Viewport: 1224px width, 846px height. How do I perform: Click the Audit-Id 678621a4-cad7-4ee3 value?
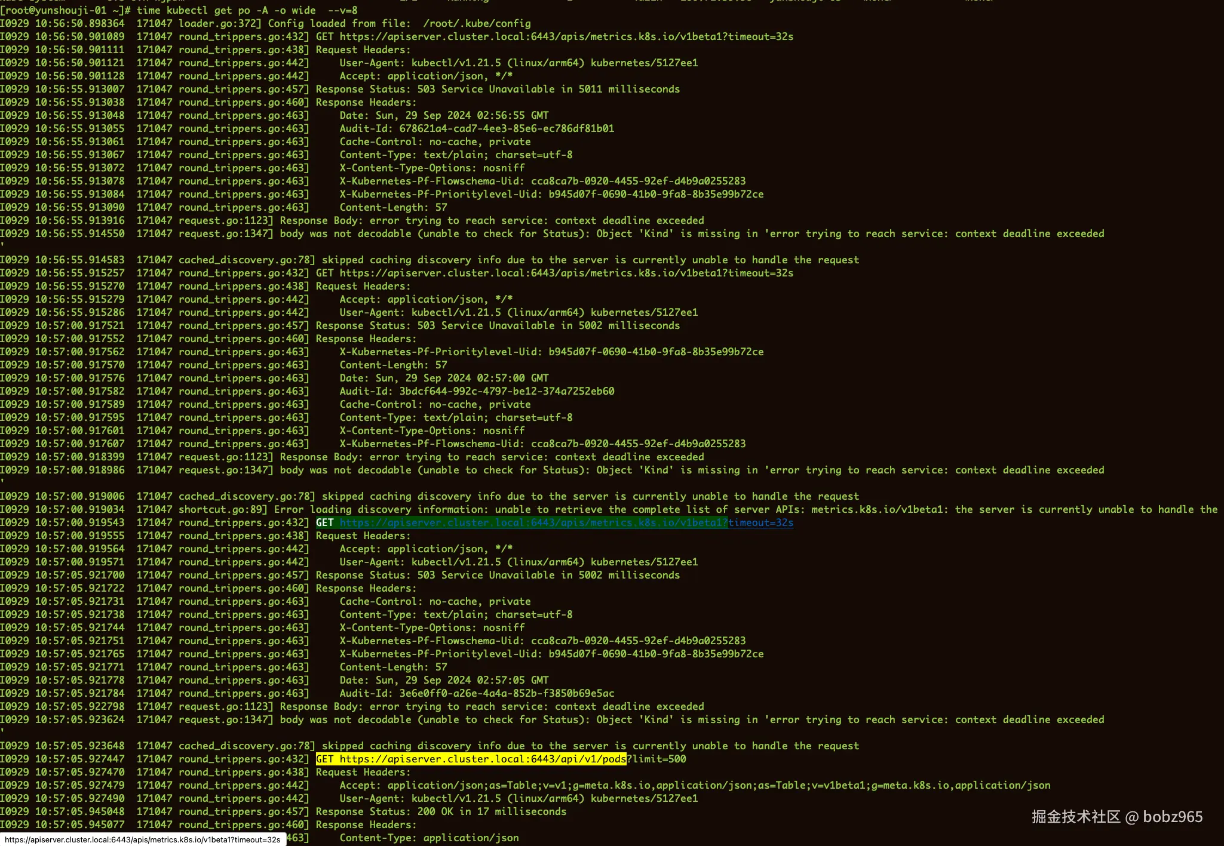click(x=507, y=128)
